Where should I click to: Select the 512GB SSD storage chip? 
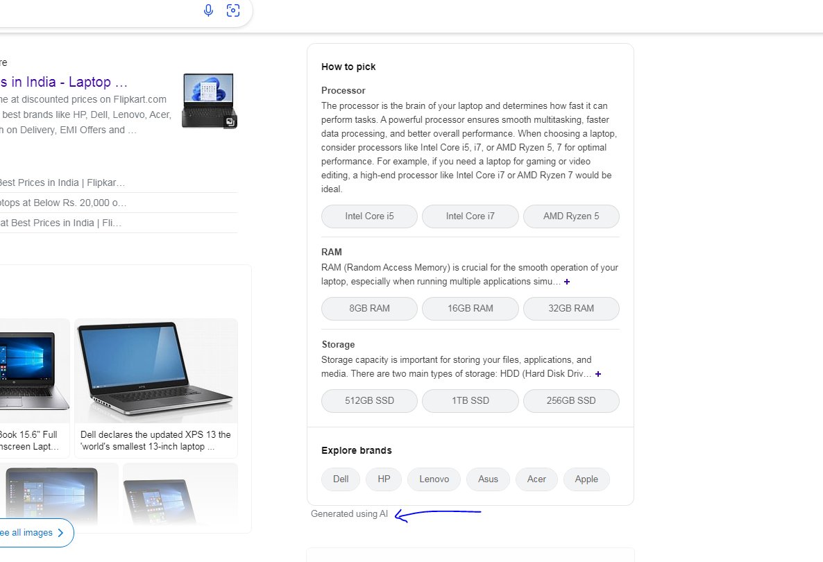click(369, 400)
